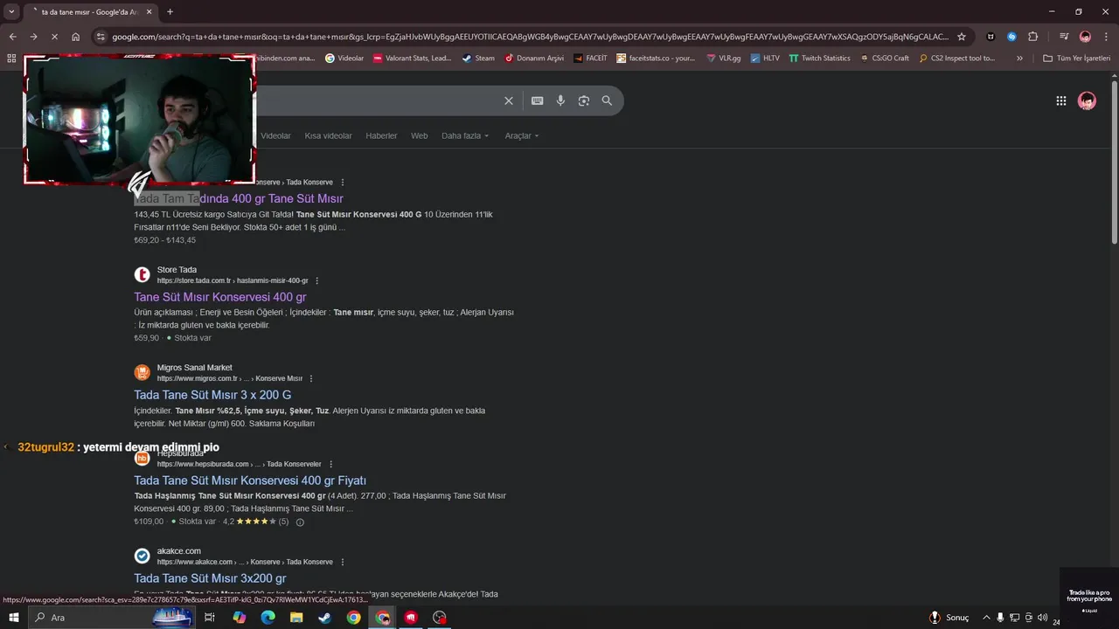
Task: Open the volume control in system tray
Action: [x=1042, y=618]
